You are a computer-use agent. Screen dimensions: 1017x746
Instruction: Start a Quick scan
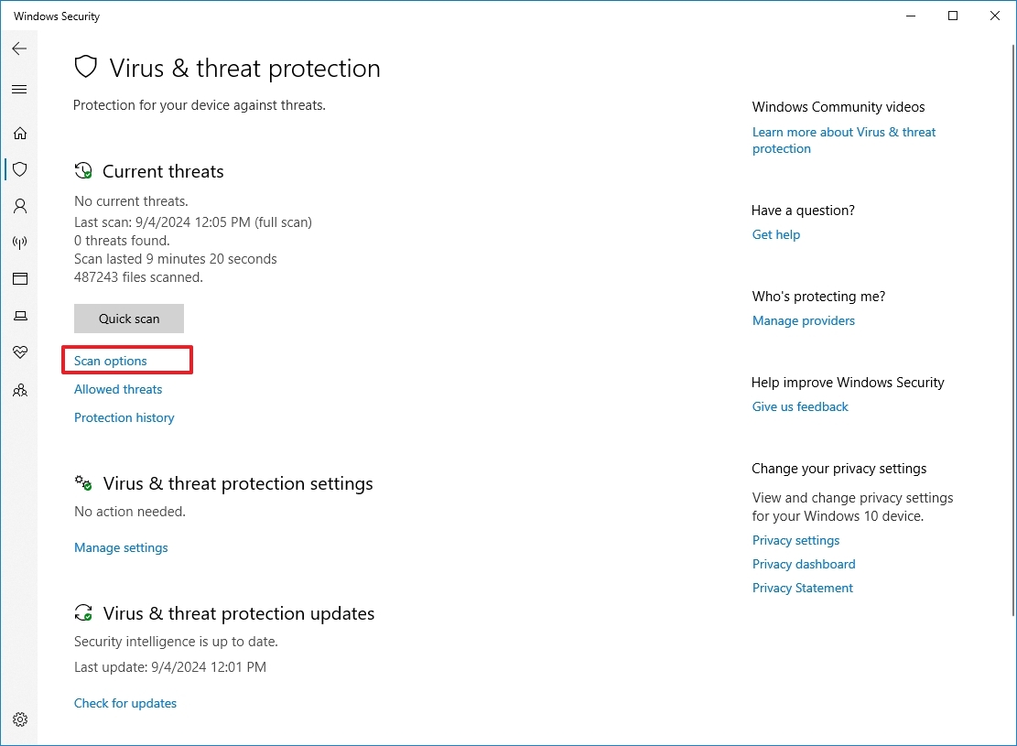129,319
